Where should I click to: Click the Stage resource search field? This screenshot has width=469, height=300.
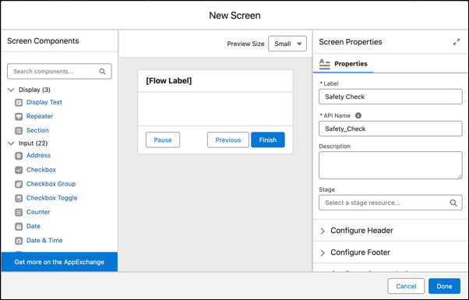tap(390, 203)
